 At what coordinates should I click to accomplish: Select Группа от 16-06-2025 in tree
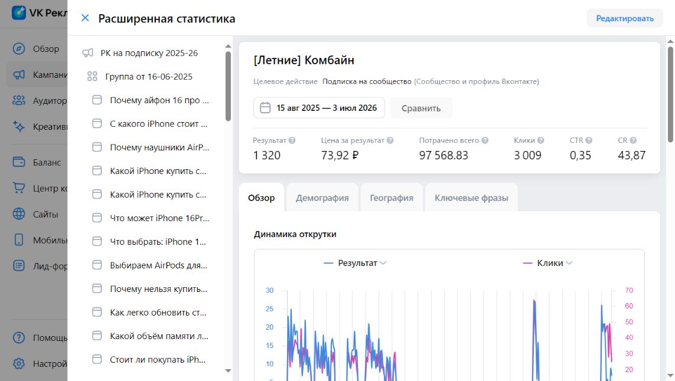pyautogui.click(x=149, y=77)
